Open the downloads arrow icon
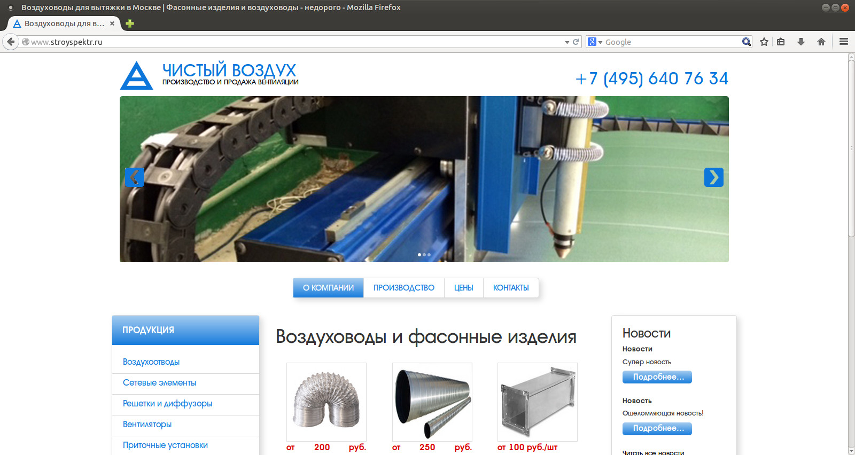Screen dimensions: 855x455 point(800,42)
